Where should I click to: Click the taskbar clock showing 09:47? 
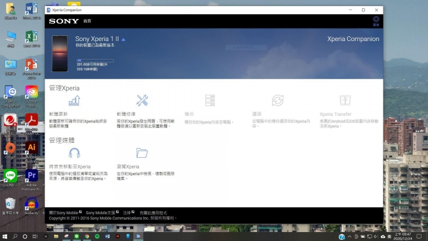tap(403, 236)
